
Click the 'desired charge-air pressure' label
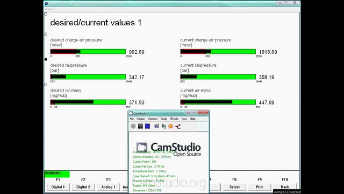(x=76, y=40)
